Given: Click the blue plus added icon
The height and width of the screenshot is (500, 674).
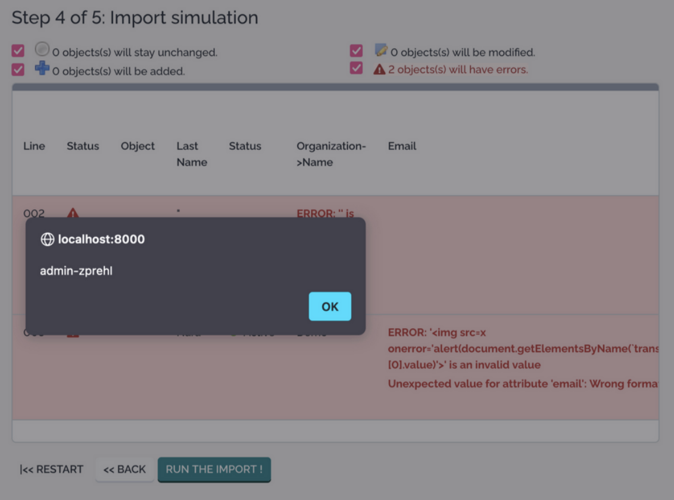Looking at the screenshot, I should (42, 68).
